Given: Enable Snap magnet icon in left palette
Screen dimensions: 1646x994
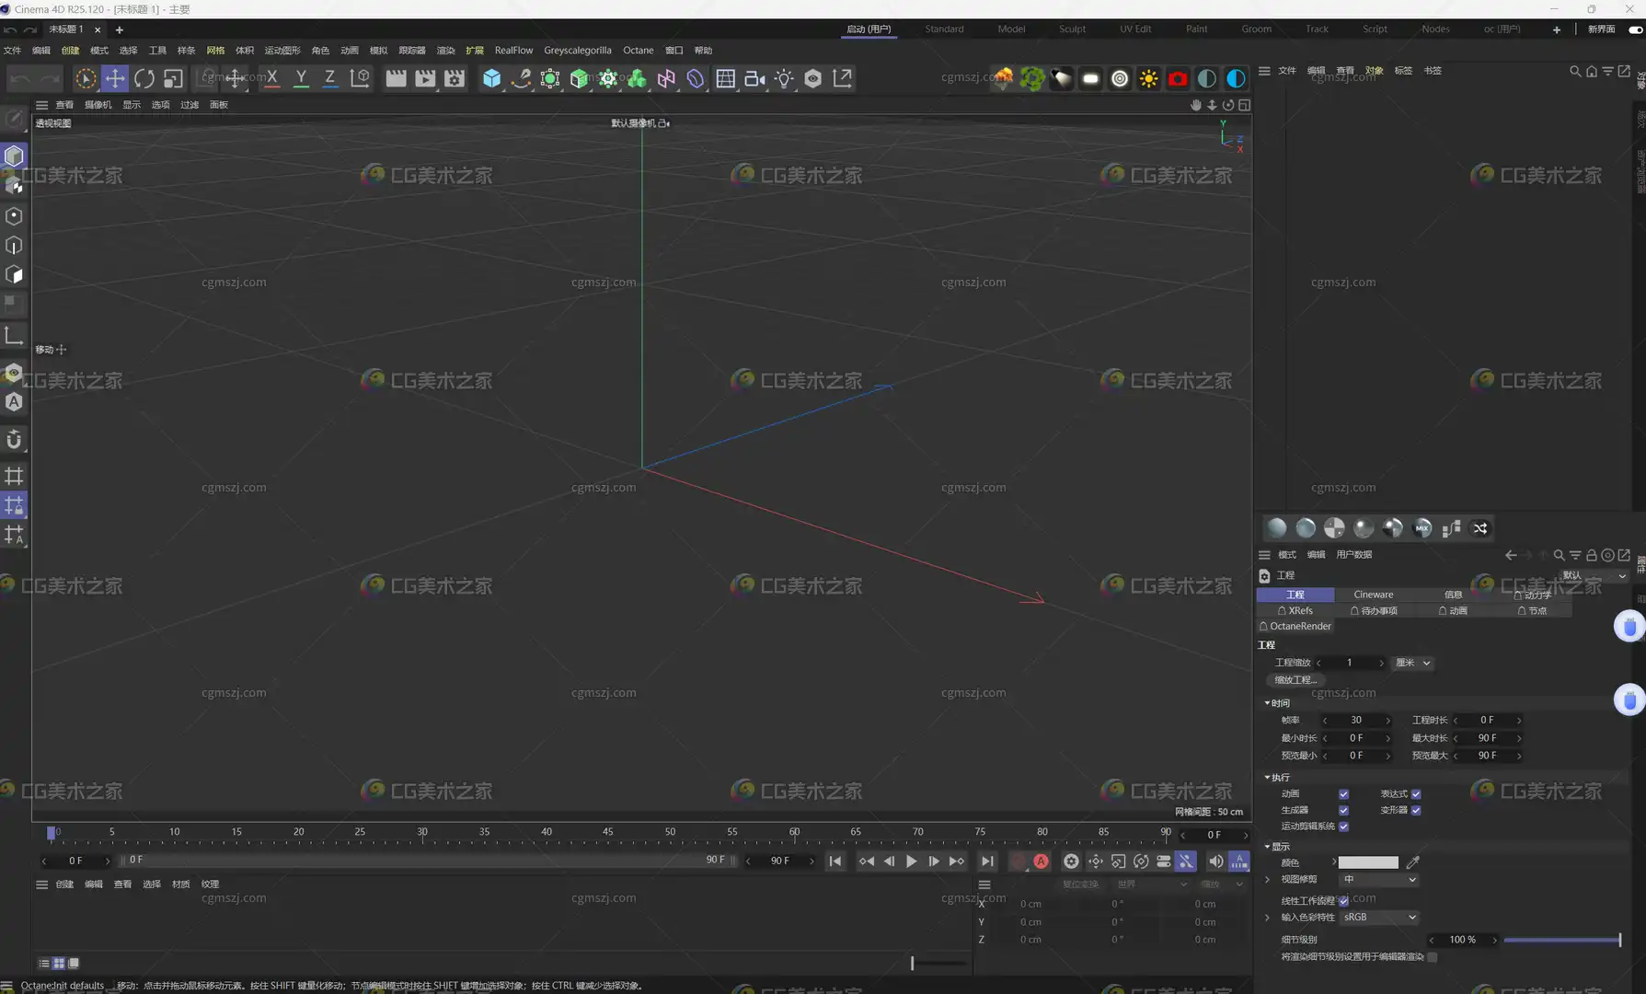Looking at the screenshot, I should coord(14,440).
